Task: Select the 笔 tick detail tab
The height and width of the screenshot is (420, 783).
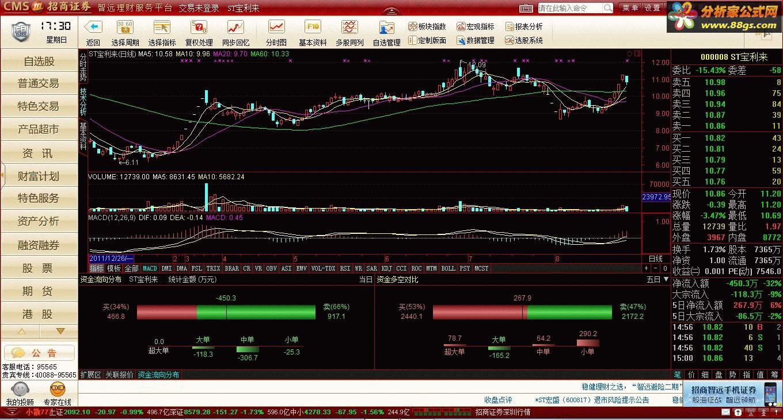Action: pyautogui.click(x=677, y=375)
